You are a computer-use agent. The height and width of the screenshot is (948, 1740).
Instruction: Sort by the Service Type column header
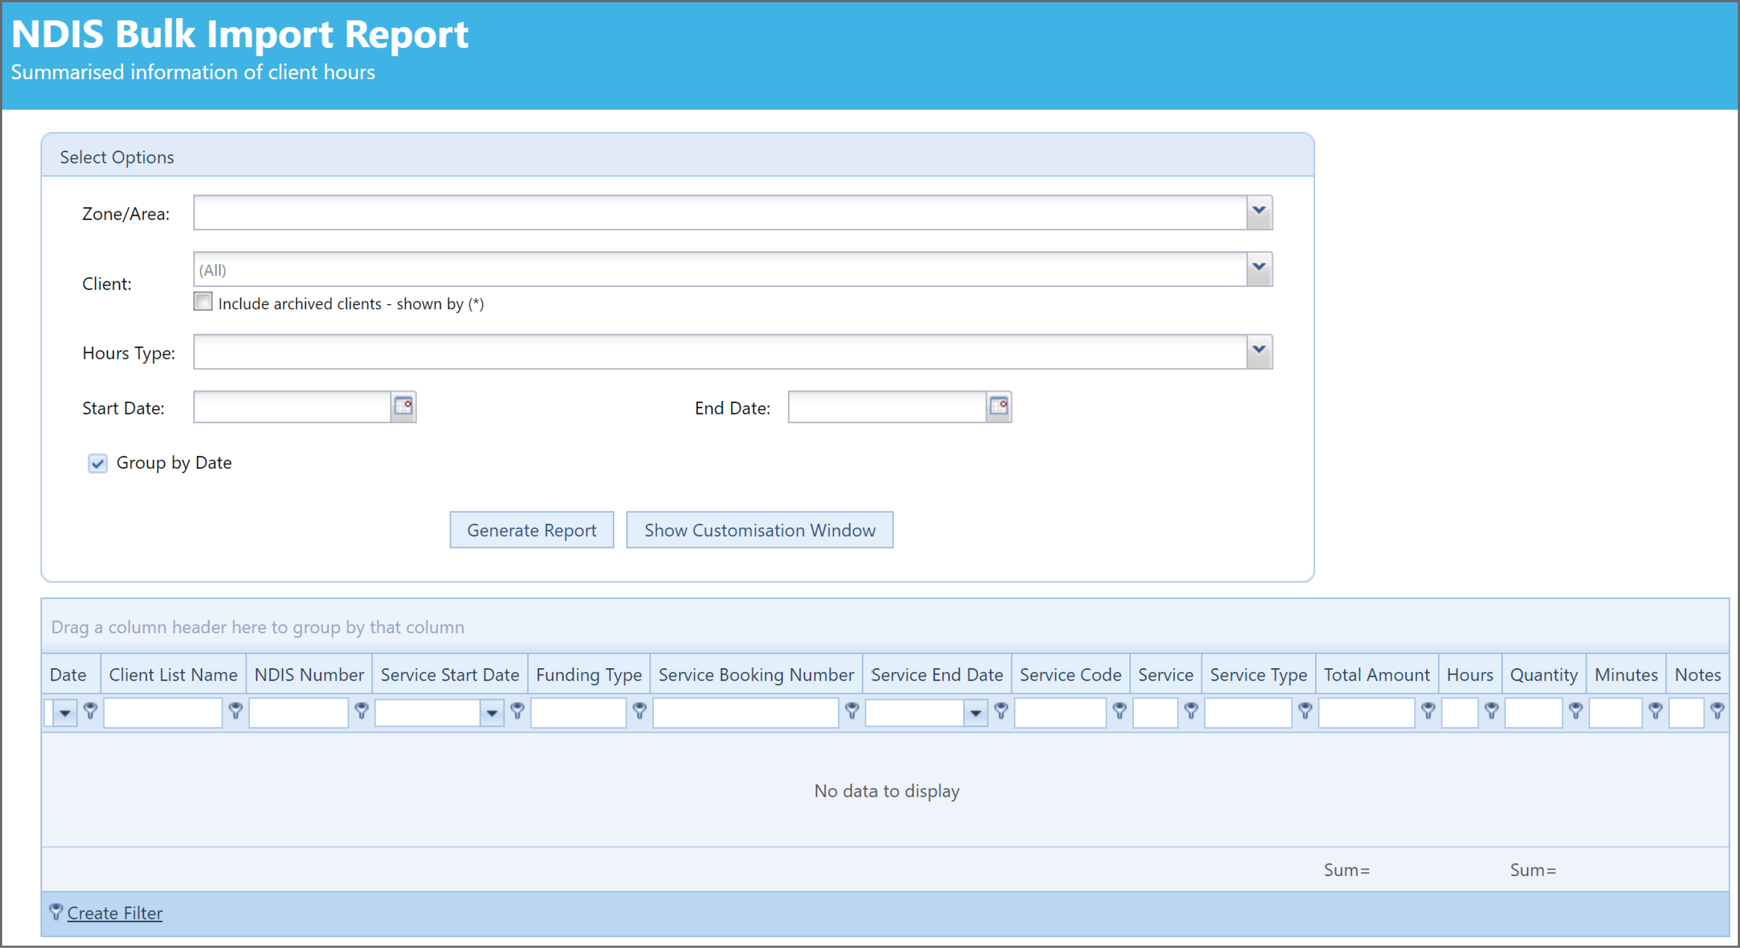[1258, 674]
